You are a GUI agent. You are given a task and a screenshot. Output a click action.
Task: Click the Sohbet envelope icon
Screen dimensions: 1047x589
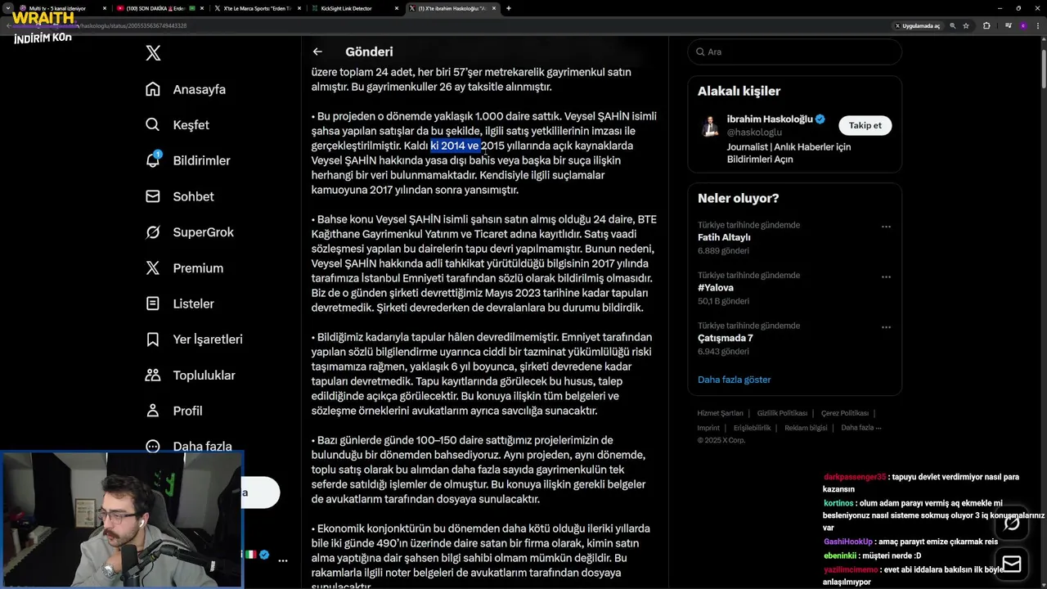click(153, 196)
